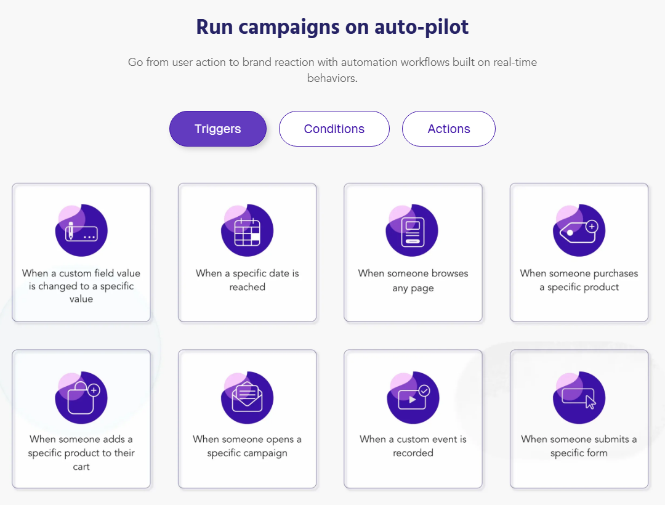Click the page browse document icon
This screenshot has width=665, height=505.
(412, 230)
